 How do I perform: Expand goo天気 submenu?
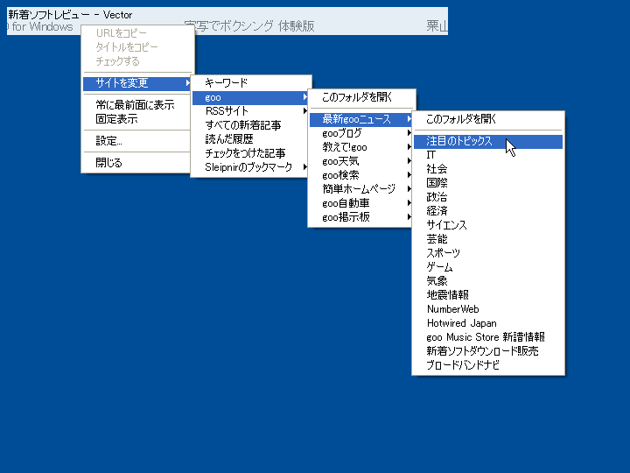point(361,161)
